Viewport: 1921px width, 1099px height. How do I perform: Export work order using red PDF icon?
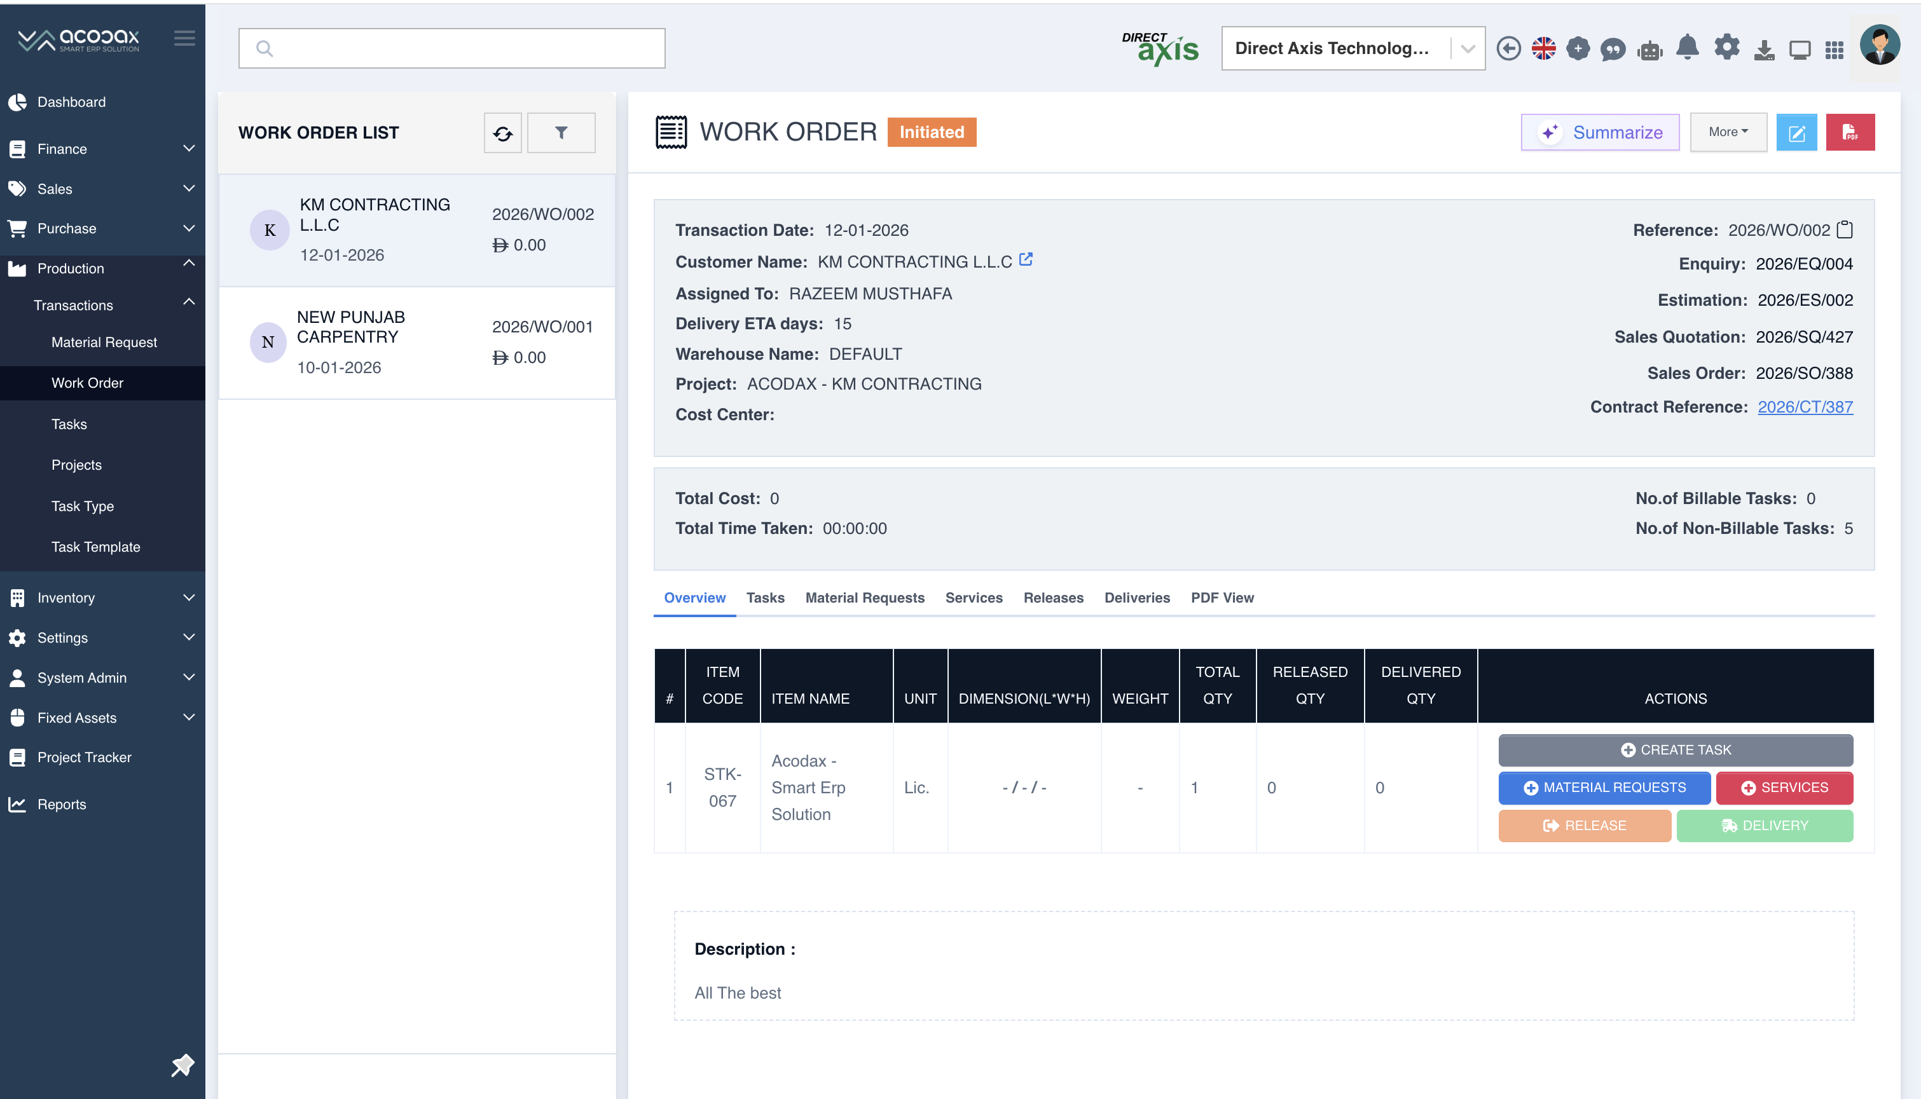(x=1851, y=133)
